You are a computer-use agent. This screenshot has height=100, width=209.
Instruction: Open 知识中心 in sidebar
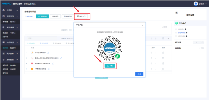coord(13,22)
